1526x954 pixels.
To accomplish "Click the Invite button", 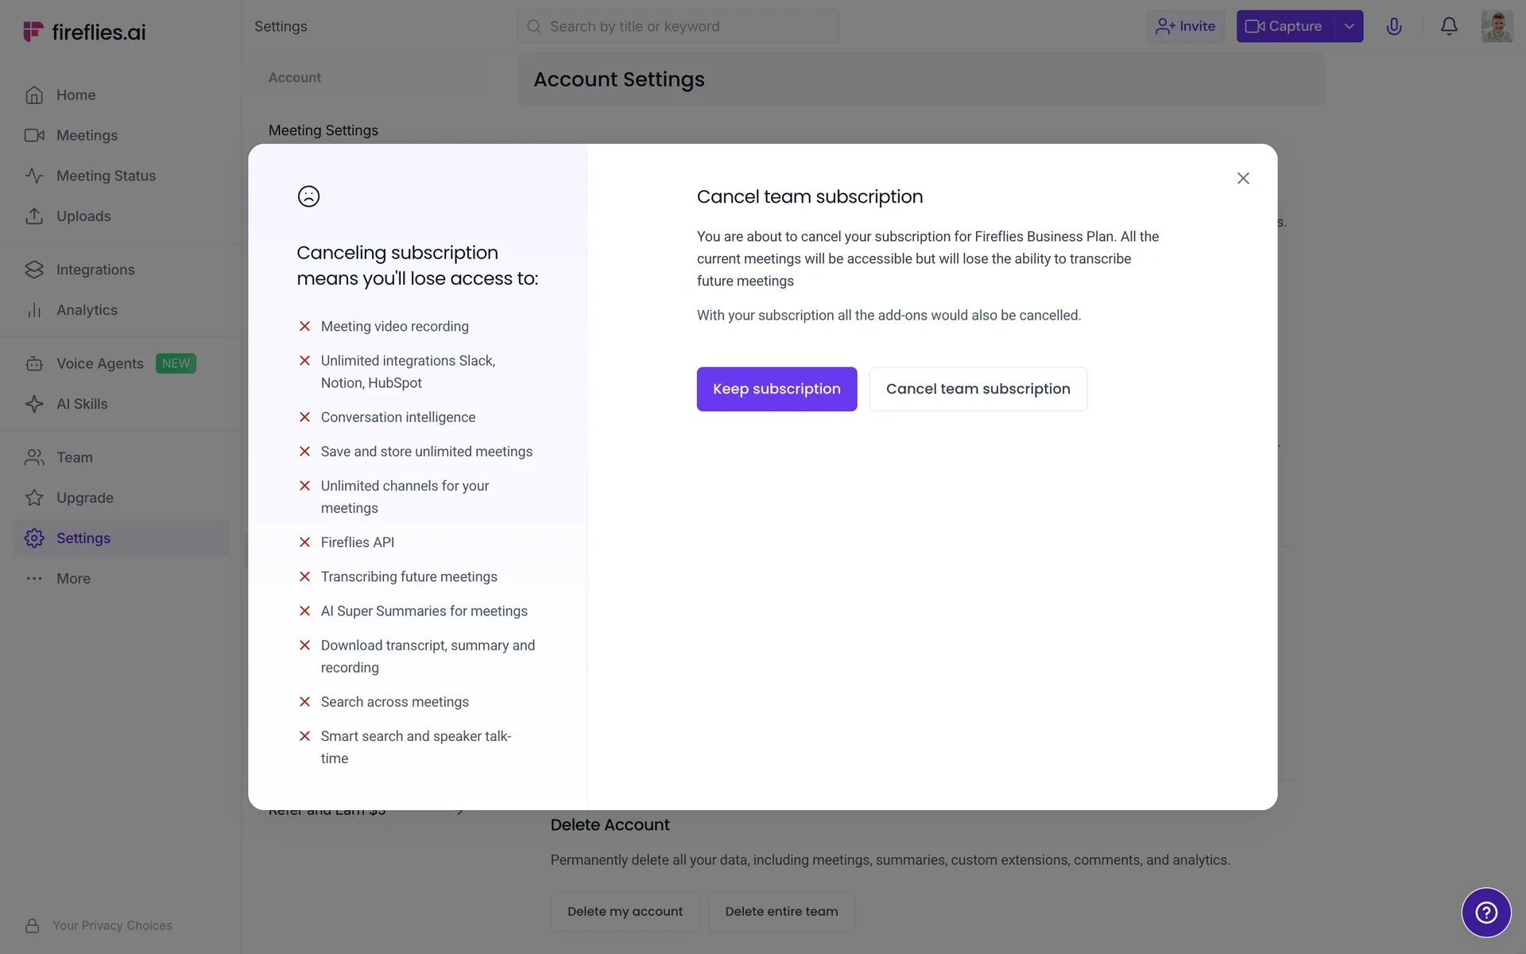I will (x=1185, y=26).
